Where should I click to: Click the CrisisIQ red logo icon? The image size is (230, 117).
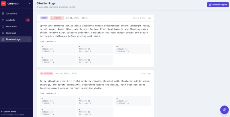(3, 3)
